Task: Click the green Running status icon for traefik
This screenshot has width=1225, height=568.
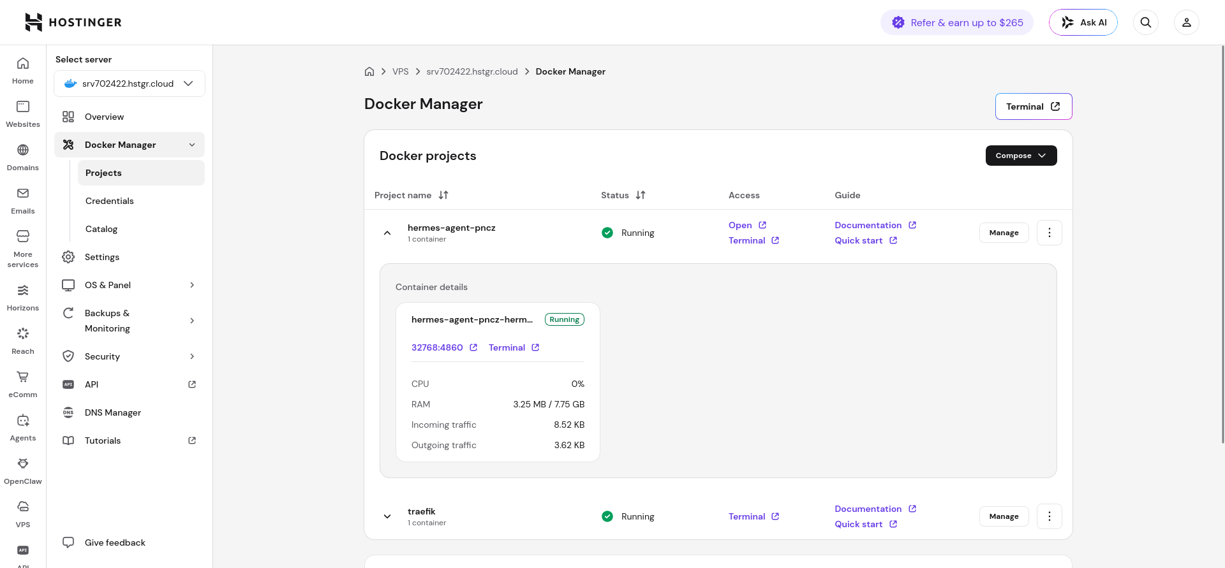Action: (607, 516)
